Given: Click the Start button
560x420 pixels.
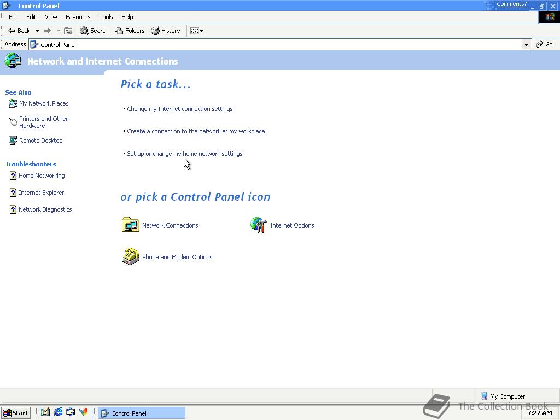Looking at the screenshot, I should coord(16,413).
